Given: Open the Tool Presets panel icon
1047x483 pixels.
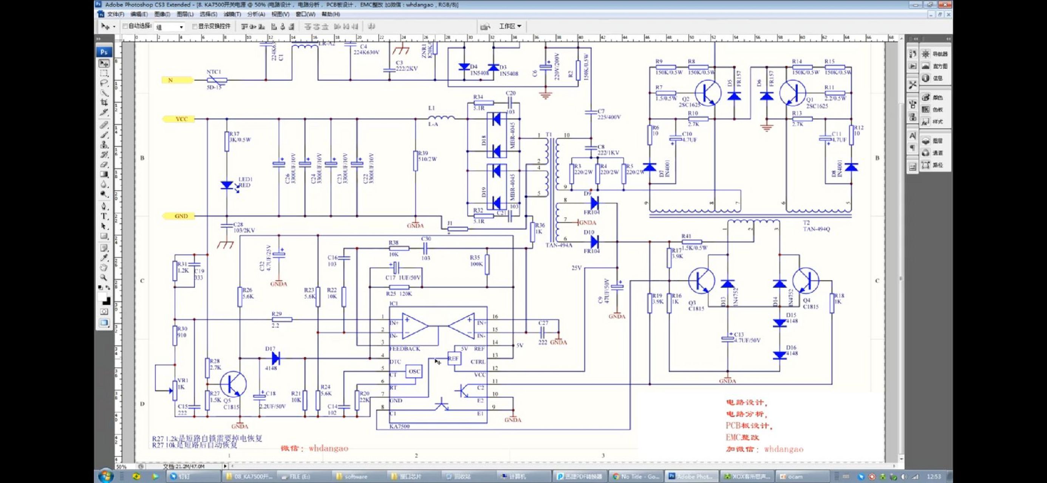Looking at the screenshot, I should pos(912,85).
